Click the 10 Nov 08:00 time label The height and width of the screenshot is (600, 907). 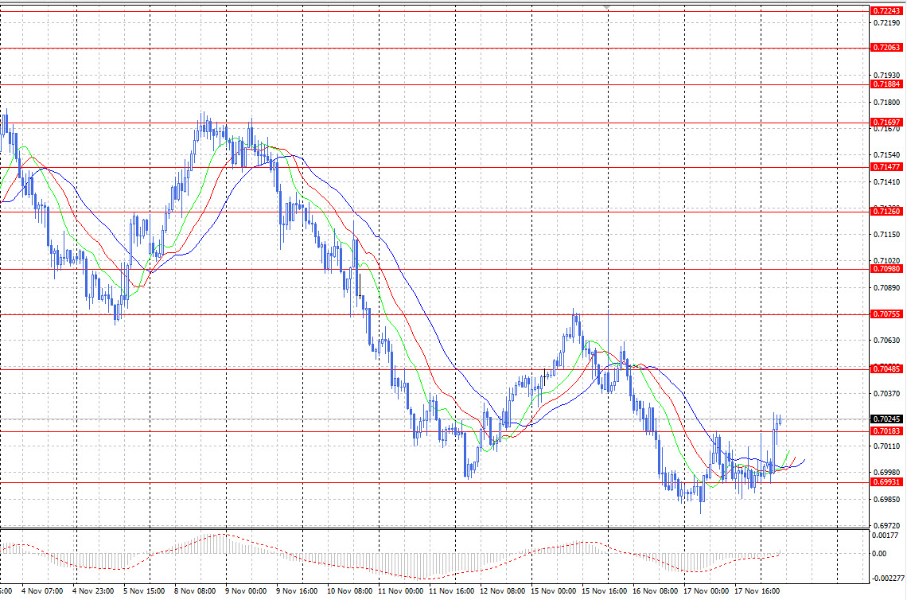tap(349, 591)
